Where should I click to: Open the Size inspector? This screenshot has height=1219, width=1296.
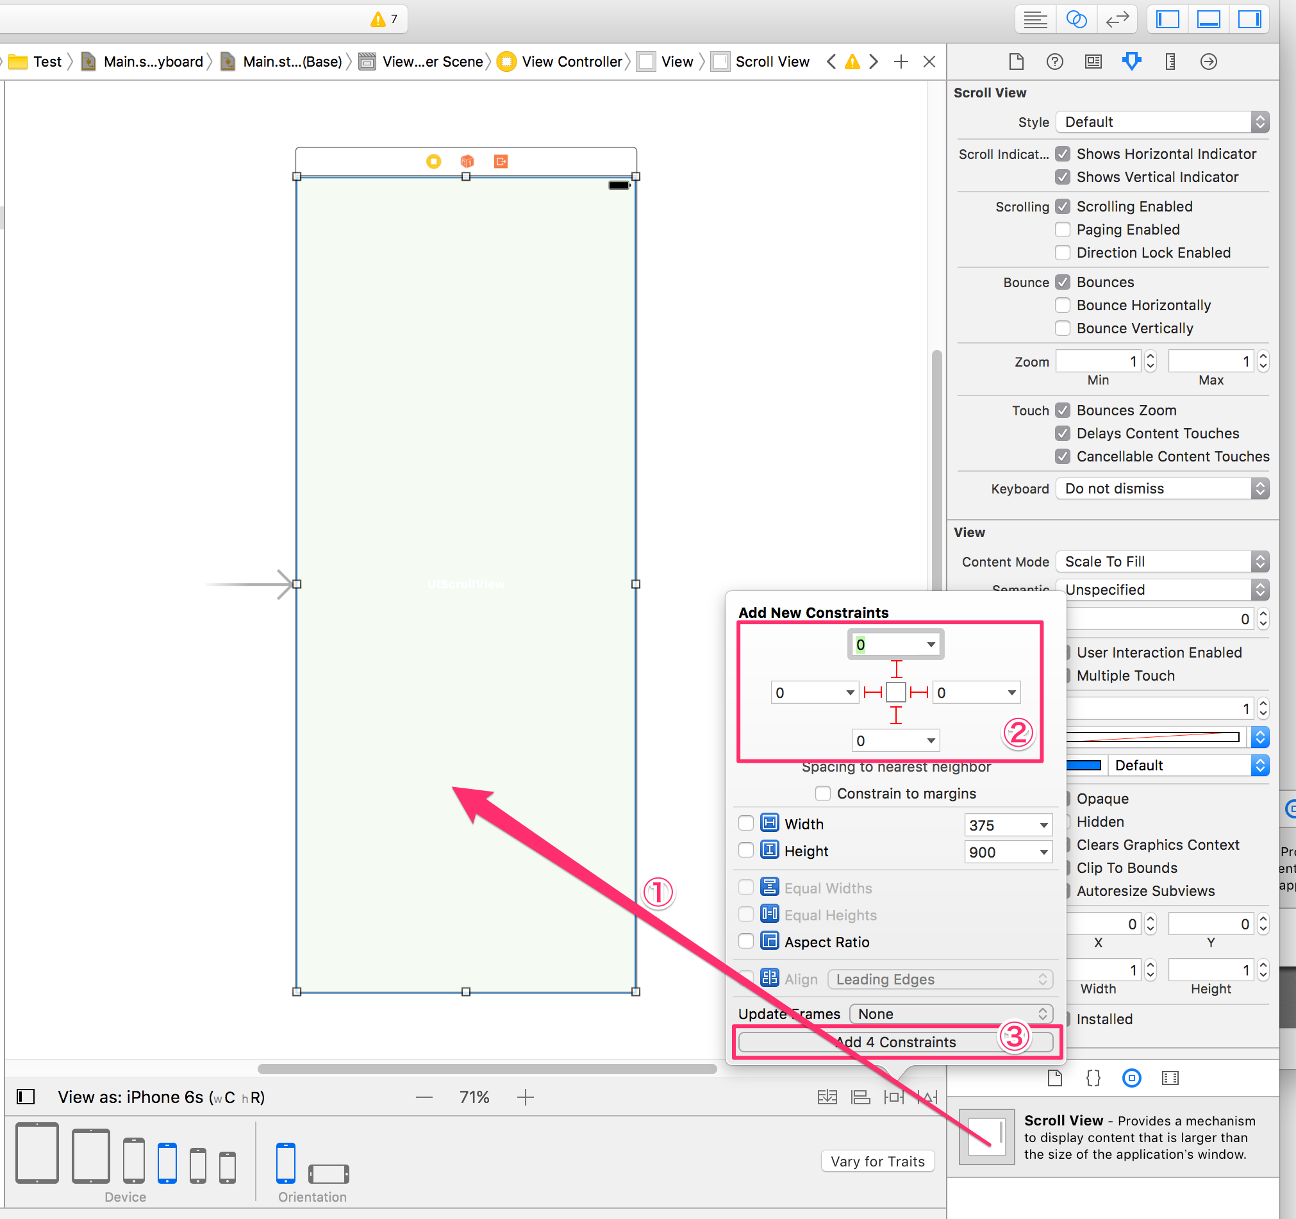coord(1170,62)
